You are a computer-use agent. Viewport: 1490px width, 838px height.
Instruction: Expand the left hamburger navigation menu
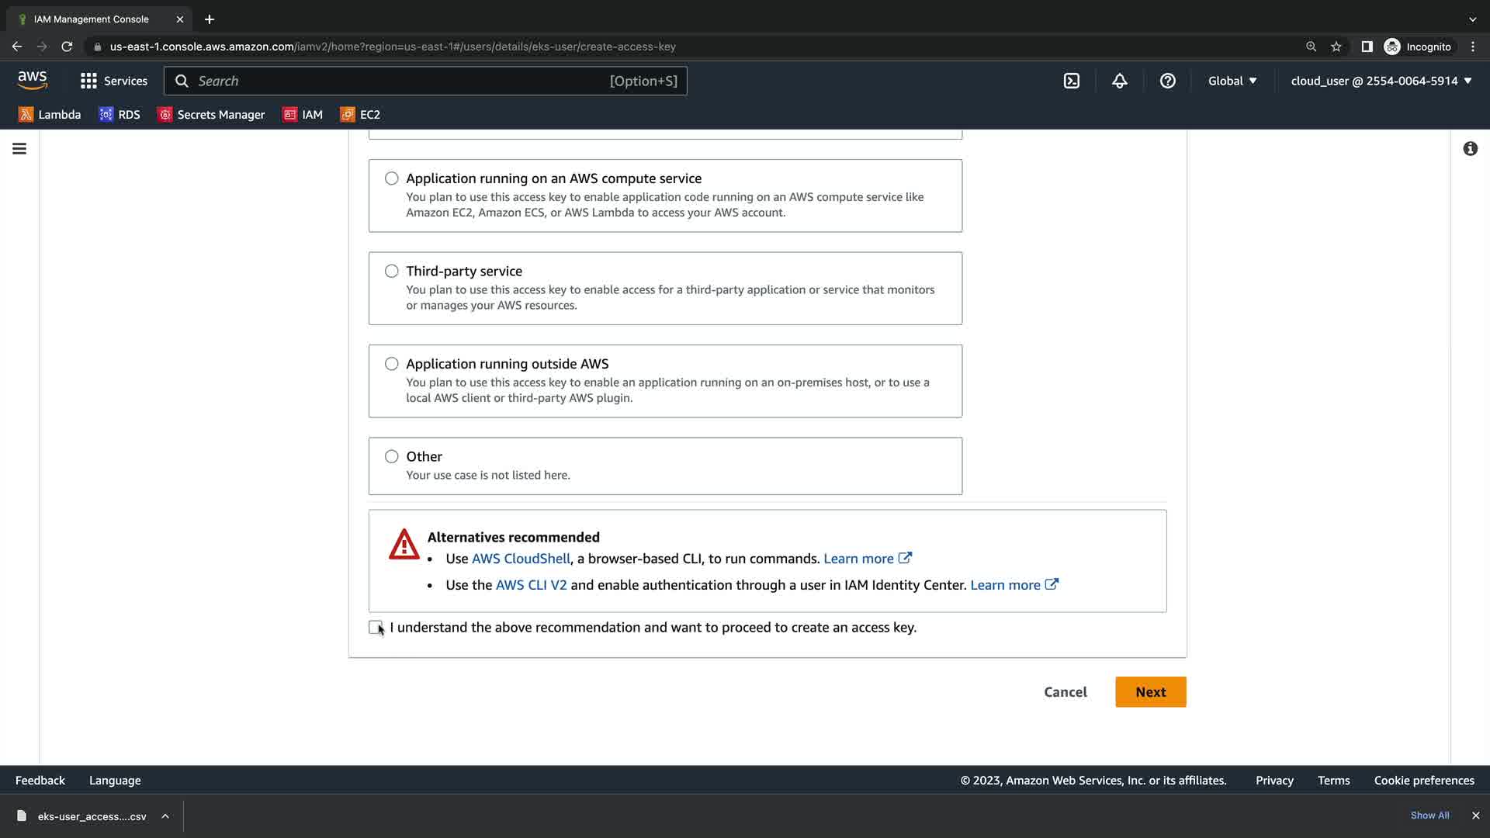coord(19,148)
